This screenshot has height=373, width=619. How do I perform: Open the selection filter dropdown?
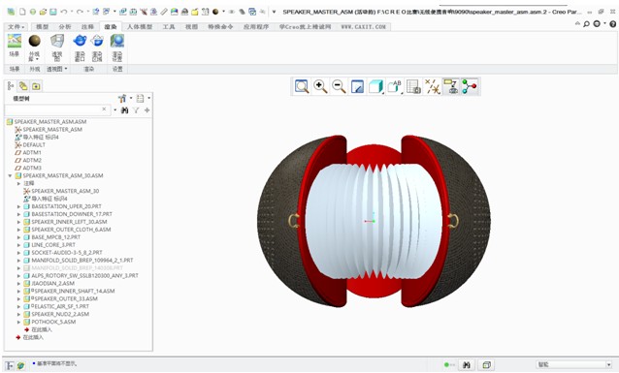[574, 364]
